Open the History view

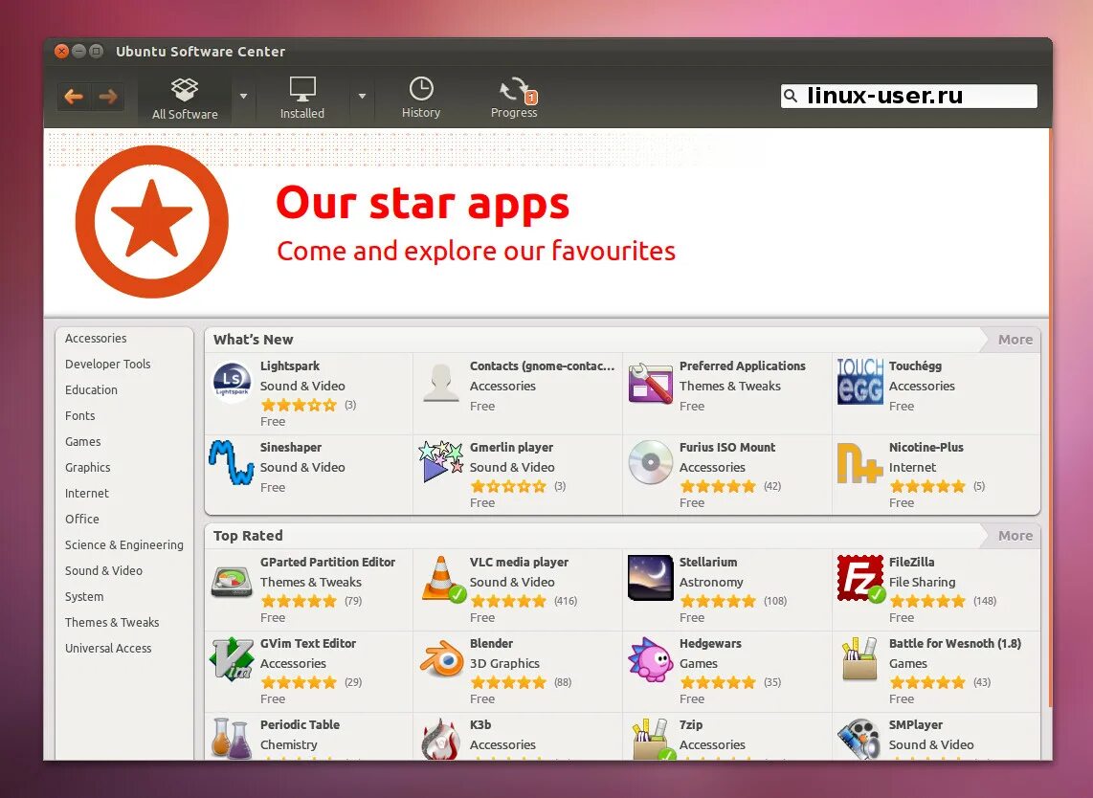(421, 98)
